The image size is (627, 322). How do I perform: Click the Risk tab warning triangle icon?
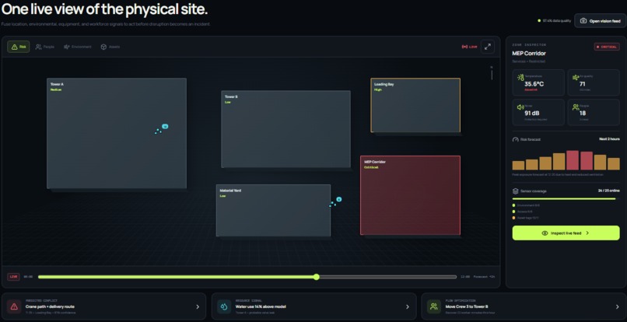point(15,47)
